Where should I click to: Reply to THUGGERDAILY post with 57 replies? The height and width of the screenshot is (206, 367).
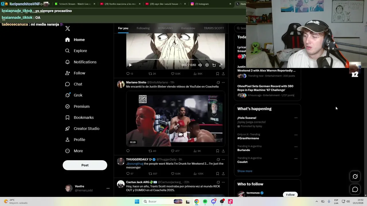point(130,174)
